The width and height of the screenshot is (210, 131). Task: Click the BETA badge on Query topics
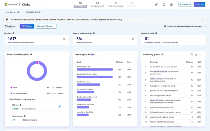pyautogui.click(x=93, y=54)
